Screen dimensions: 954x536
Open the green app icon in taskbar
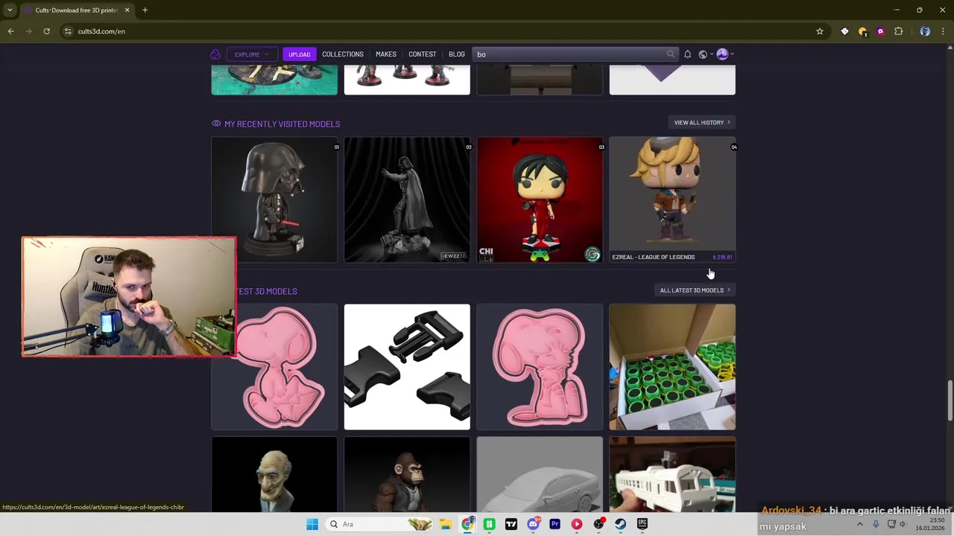[x=489, y=524]
